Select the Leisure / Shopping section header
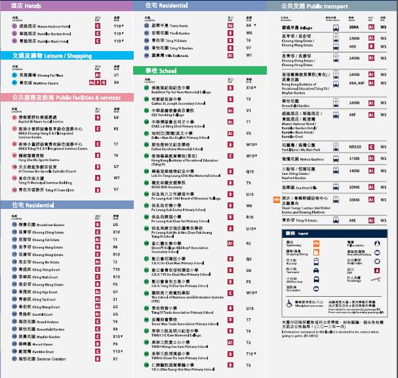 coord(67,56)
